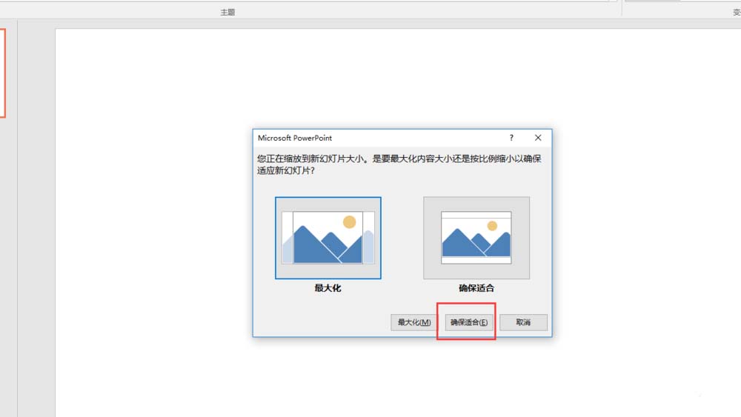Select the 最大化 preview thumbnail
Viewport: 741px width, 417px height.
(328, 238)
